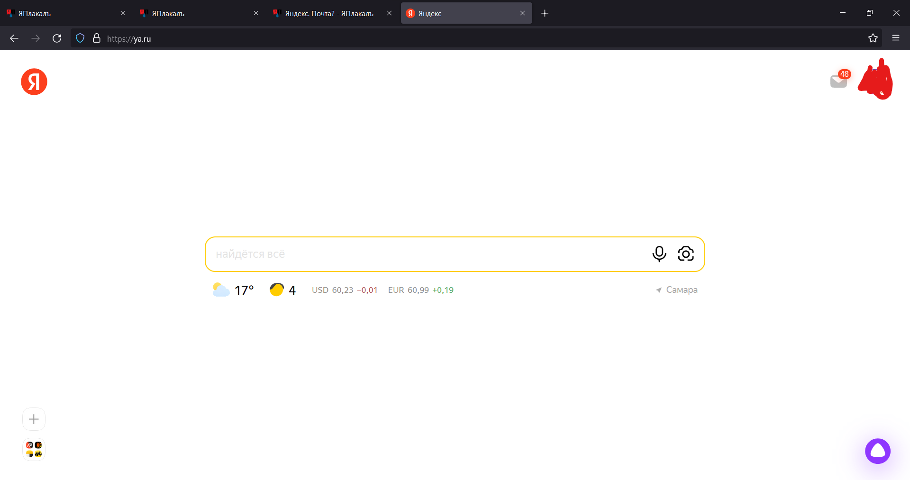Minimize the browser window

(x=843, y=13)
